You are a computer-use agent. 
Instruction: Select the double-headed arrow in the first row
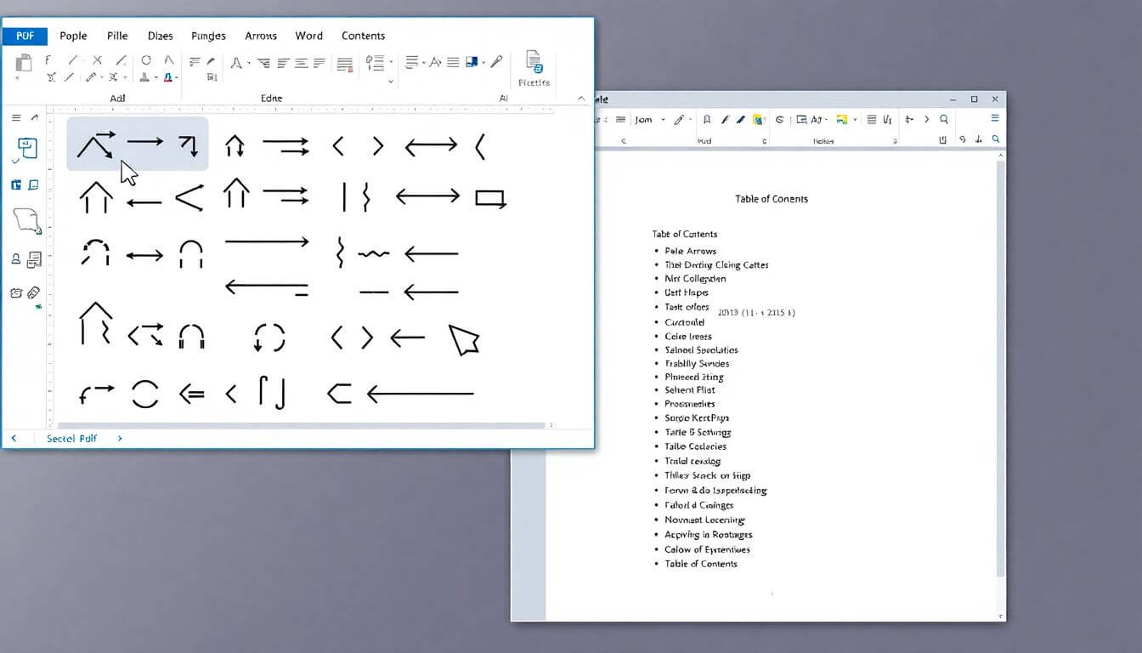pos(431,146)
